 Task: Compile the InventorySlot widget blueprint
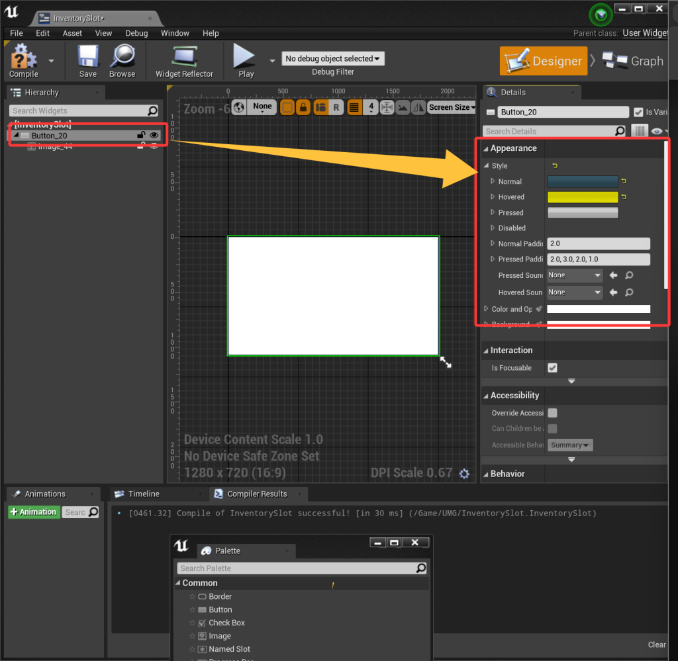[x=23, y=60]
